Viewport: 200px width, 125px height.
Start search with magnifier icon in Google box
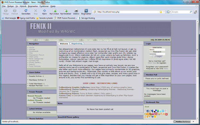click(x=191, y=12)
